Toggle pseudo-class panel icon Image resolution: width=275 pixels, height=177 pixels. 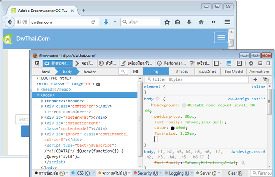pyautogui.click(x=266, y=79)
